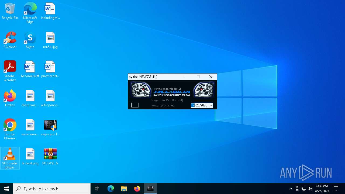The width and height of the screenshot is (345, 194).
Task: Select the CCleaner desktop shortcut
Action: point(10,40)
